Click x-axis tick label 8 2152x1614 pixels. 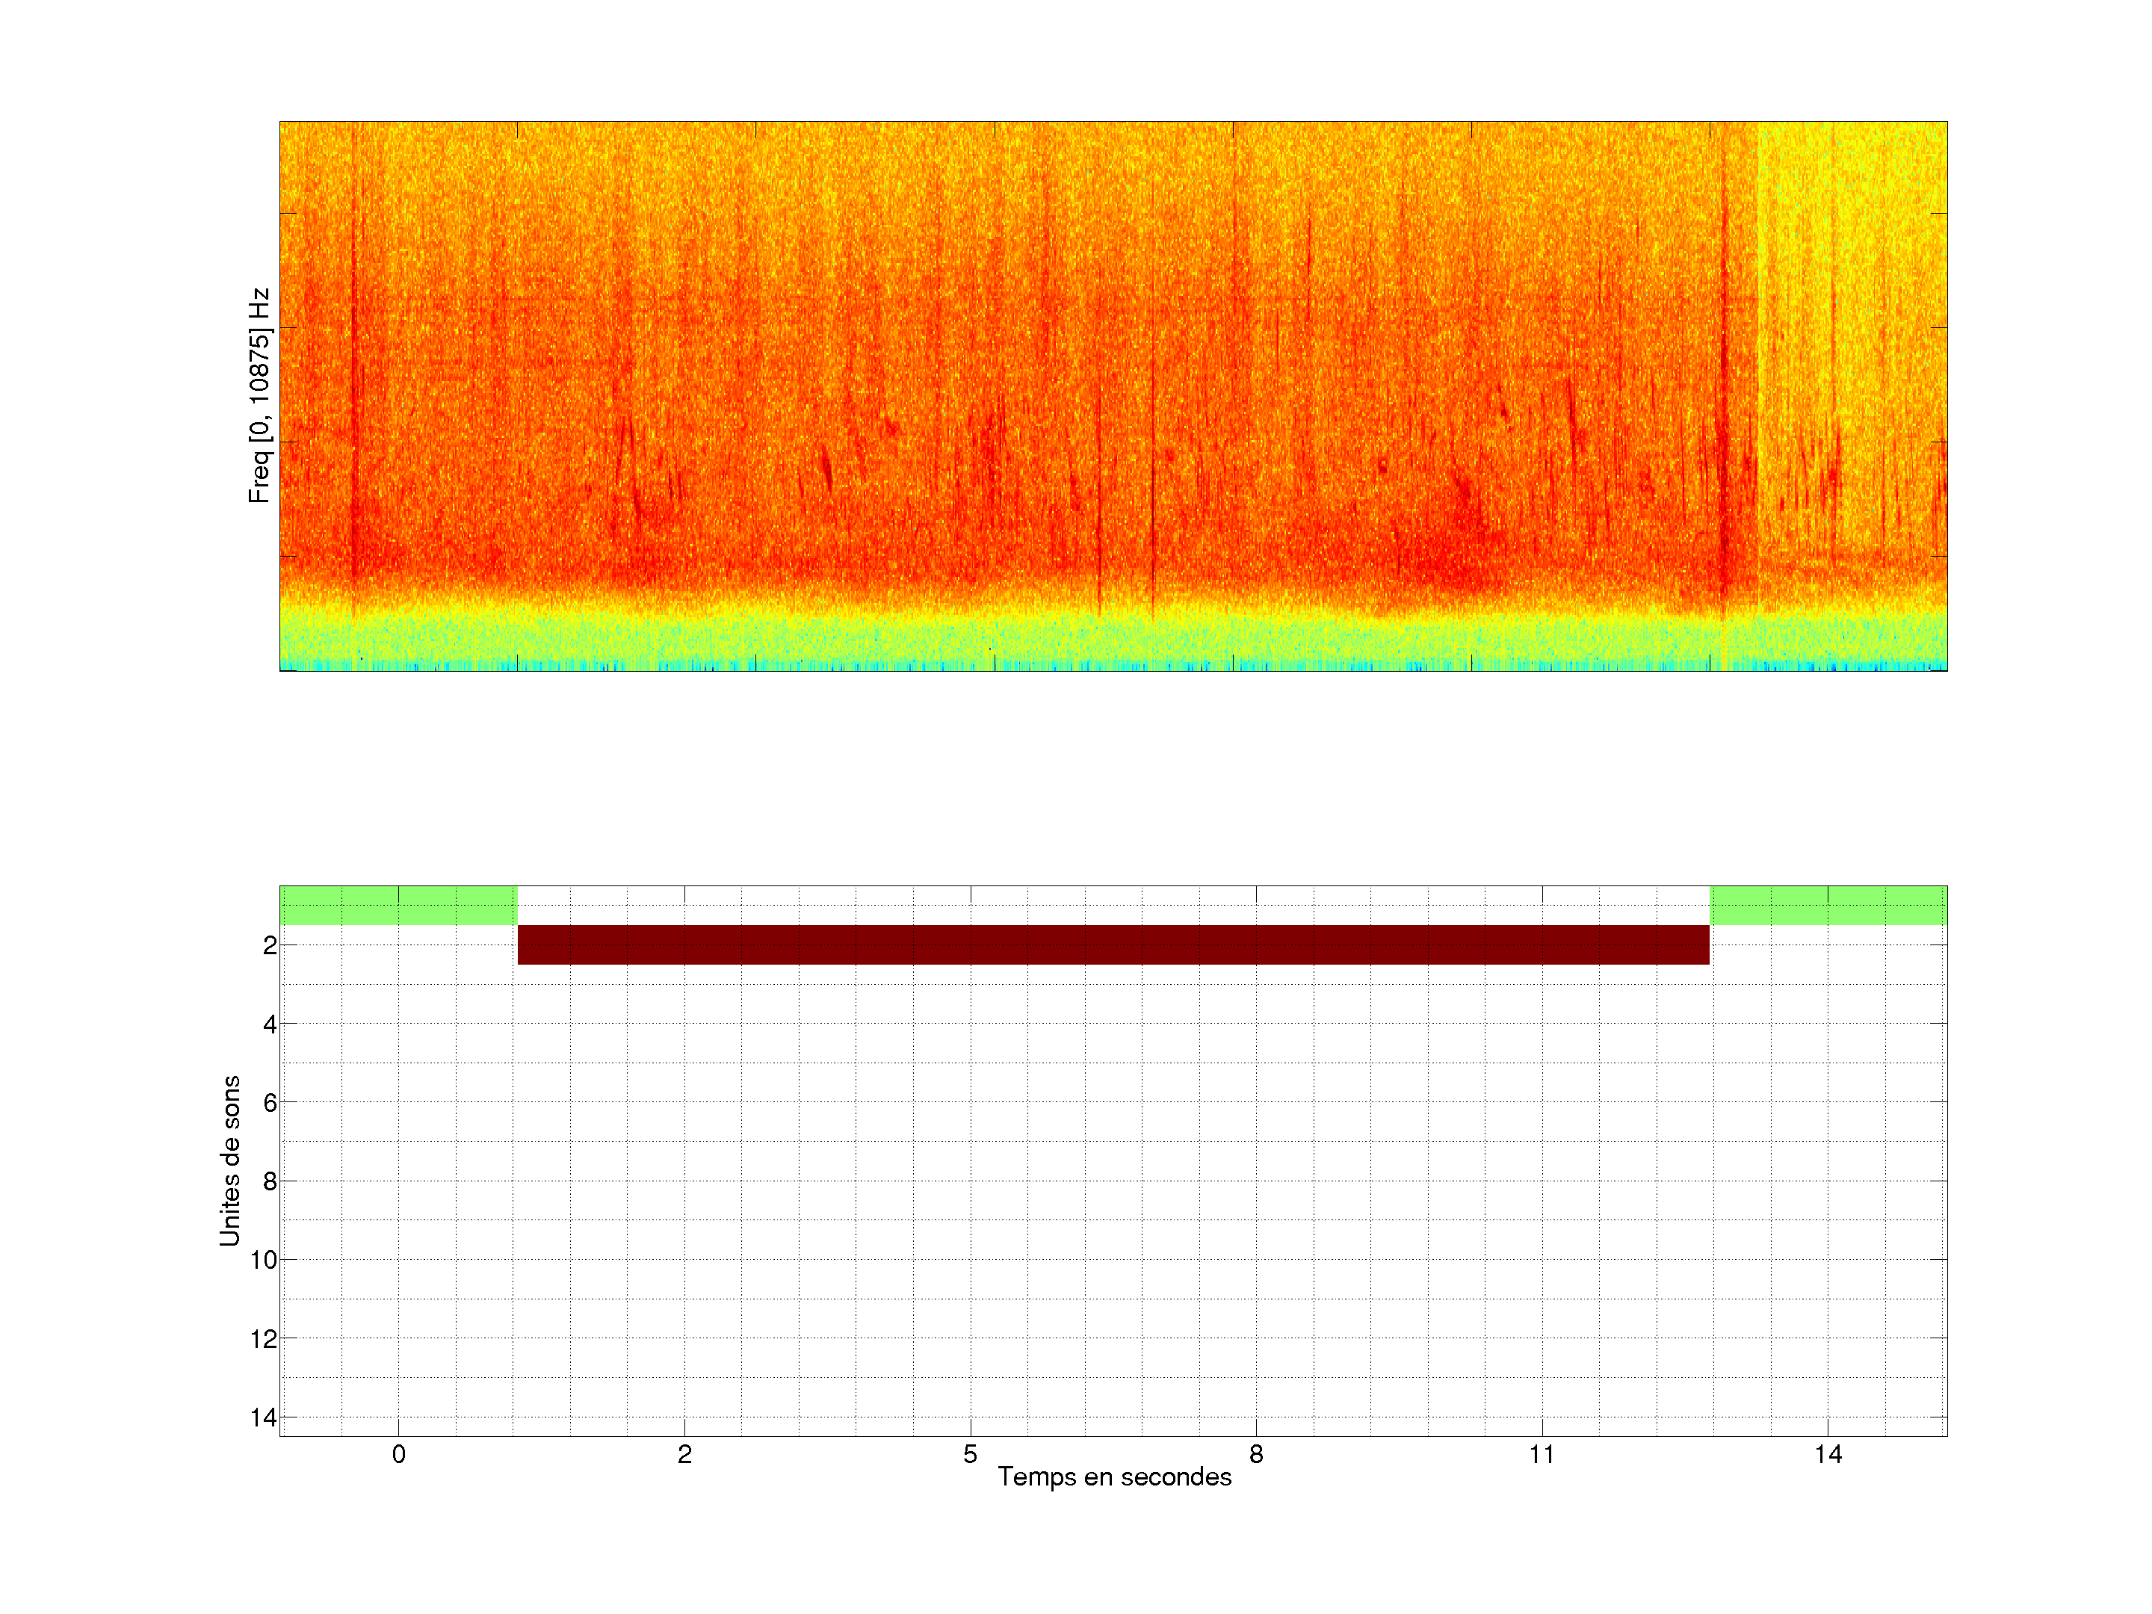point(1256,1454)
